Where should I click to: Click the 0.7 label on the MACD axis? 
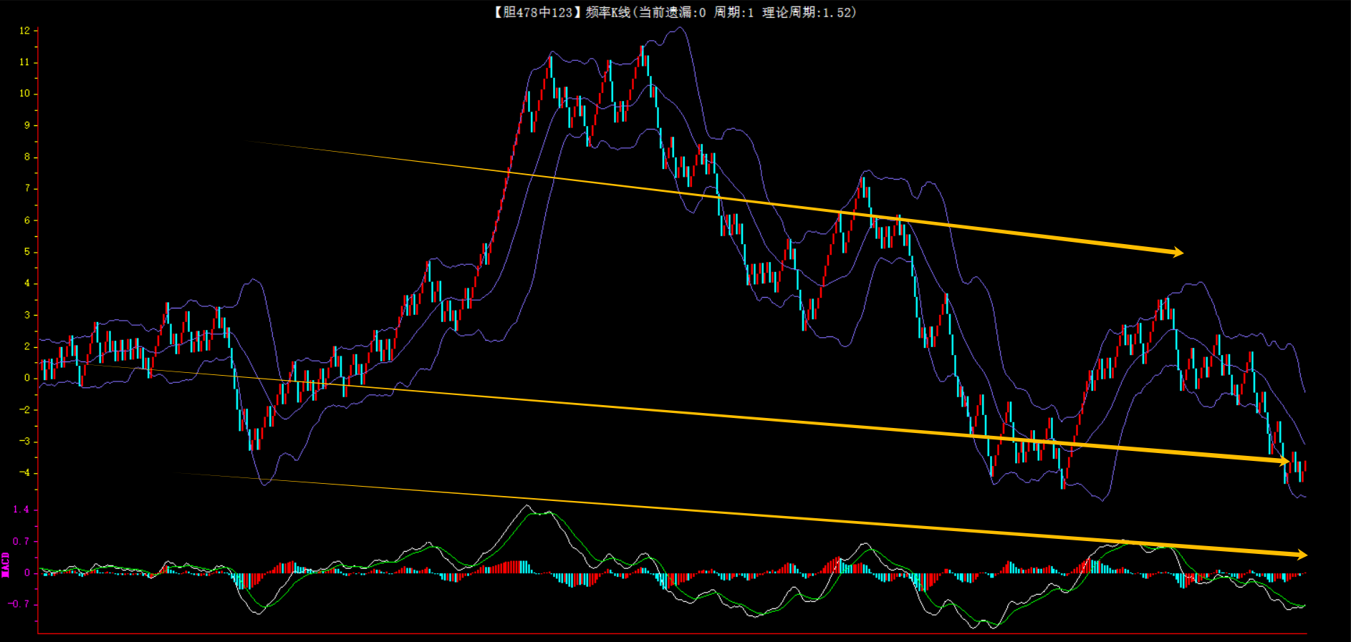click(x=21, y=542)
